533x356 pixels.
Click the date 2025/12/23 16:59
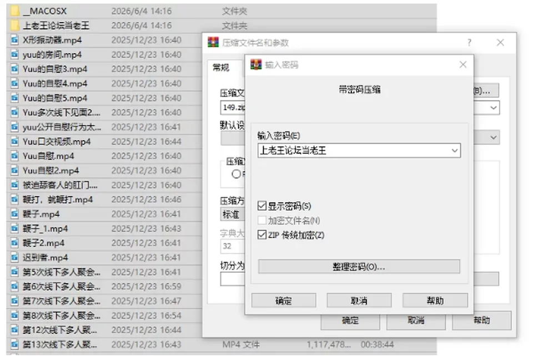pos(147,287)
